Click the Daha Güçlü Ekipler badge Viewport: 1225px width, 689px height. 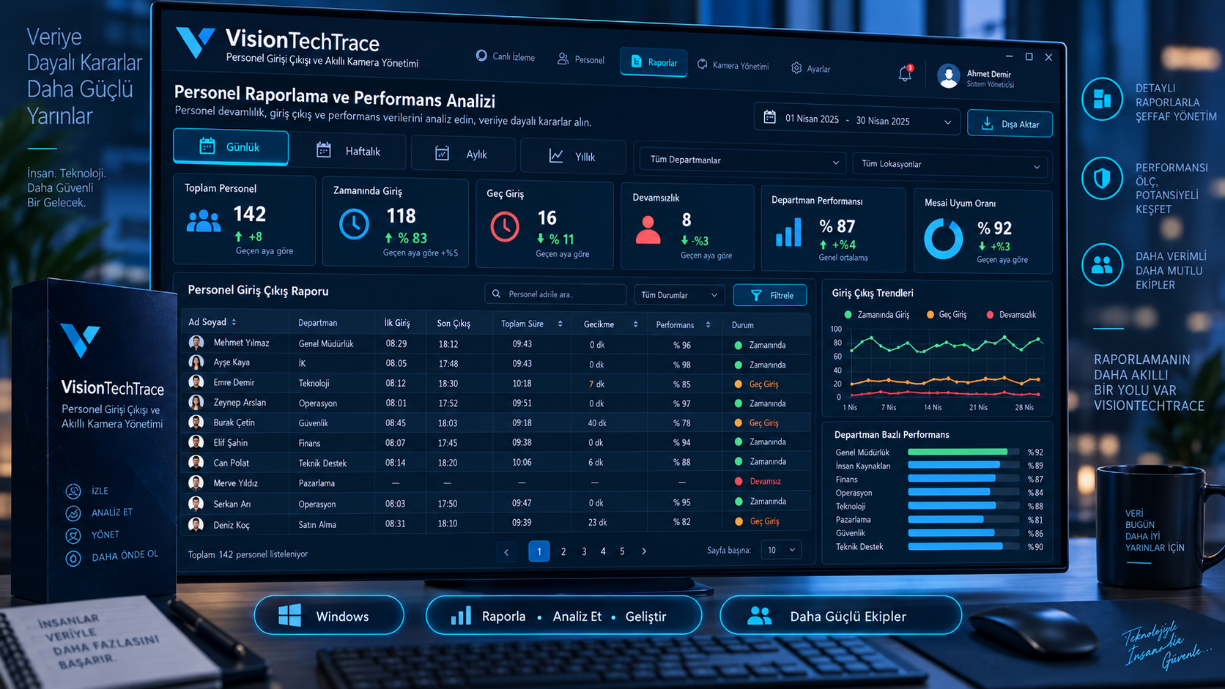click(840, 616)
